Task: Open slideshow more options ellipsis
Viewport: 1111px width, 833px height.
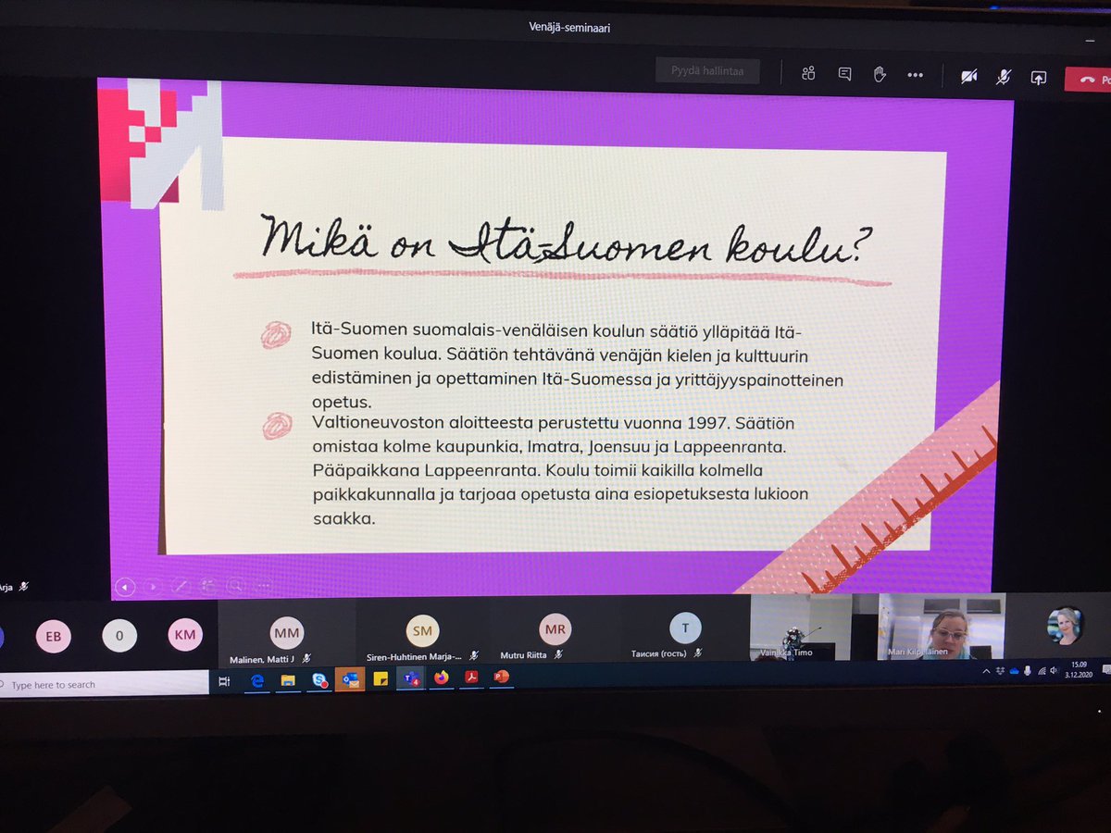Action: tap(264, 585)
